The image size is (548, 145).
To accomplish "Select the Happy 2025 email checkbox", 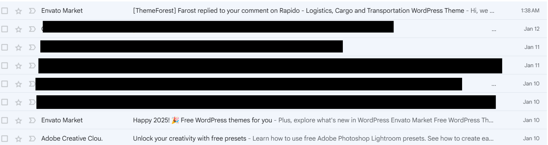I will click(5, 121).
